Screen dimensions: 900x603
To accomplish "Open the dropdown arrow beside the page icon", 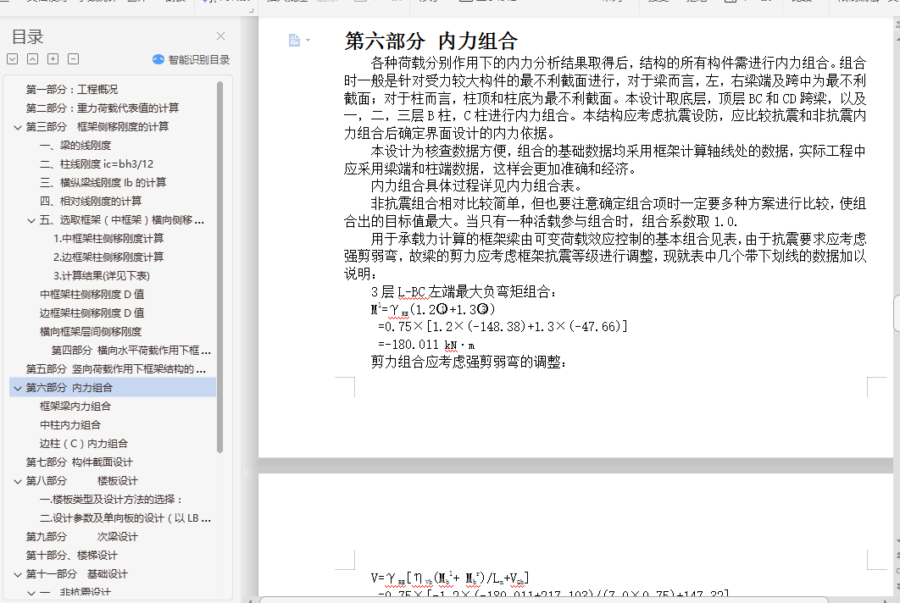I will coord(308,40).
